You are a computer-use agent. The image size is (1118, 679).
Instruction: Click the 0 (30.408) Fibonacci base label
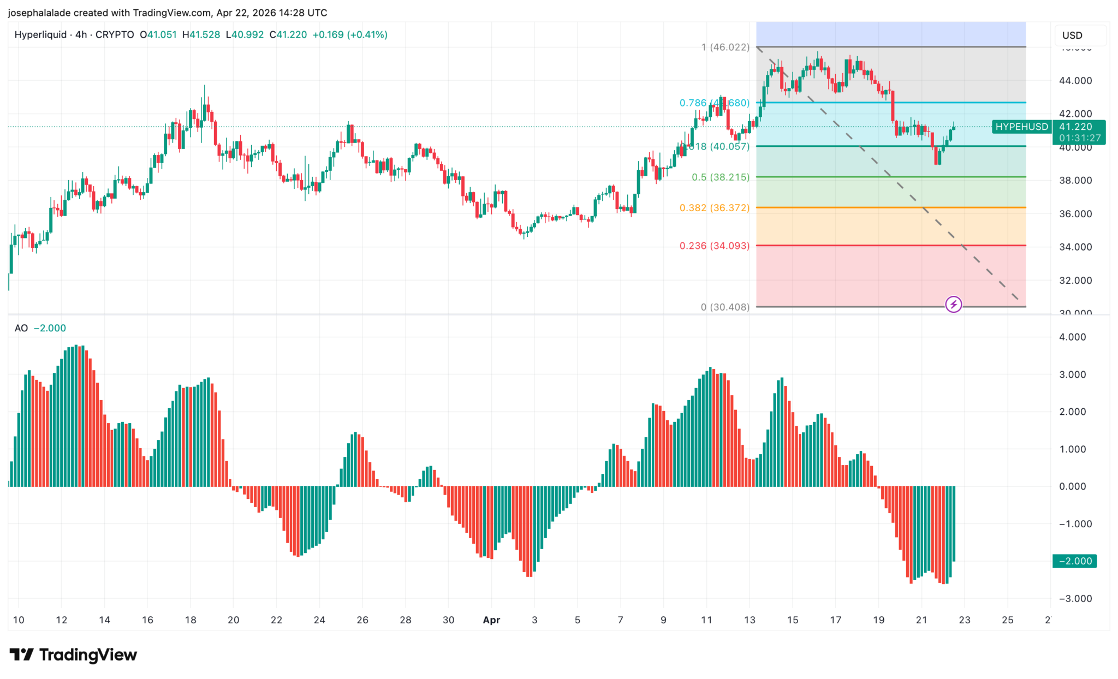724,307
